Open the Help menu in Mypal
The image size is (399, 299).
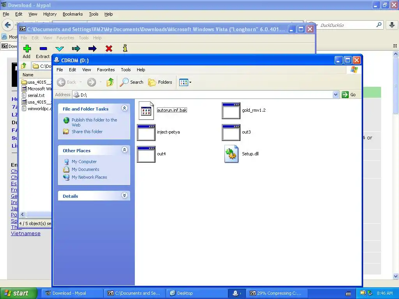(109, 14)
